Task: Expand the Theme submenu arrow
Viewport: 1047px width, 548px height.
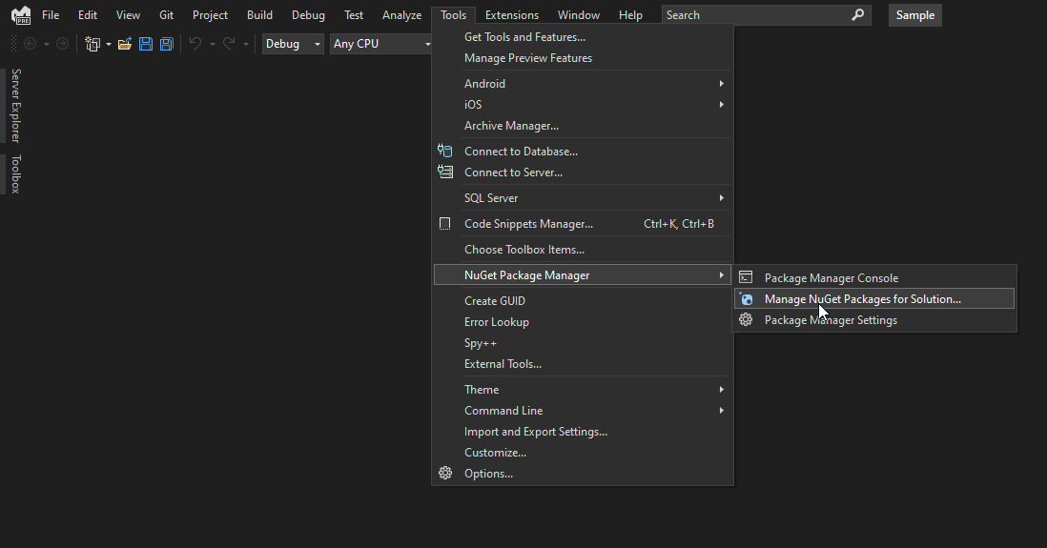Action: [x=721, y=389]
